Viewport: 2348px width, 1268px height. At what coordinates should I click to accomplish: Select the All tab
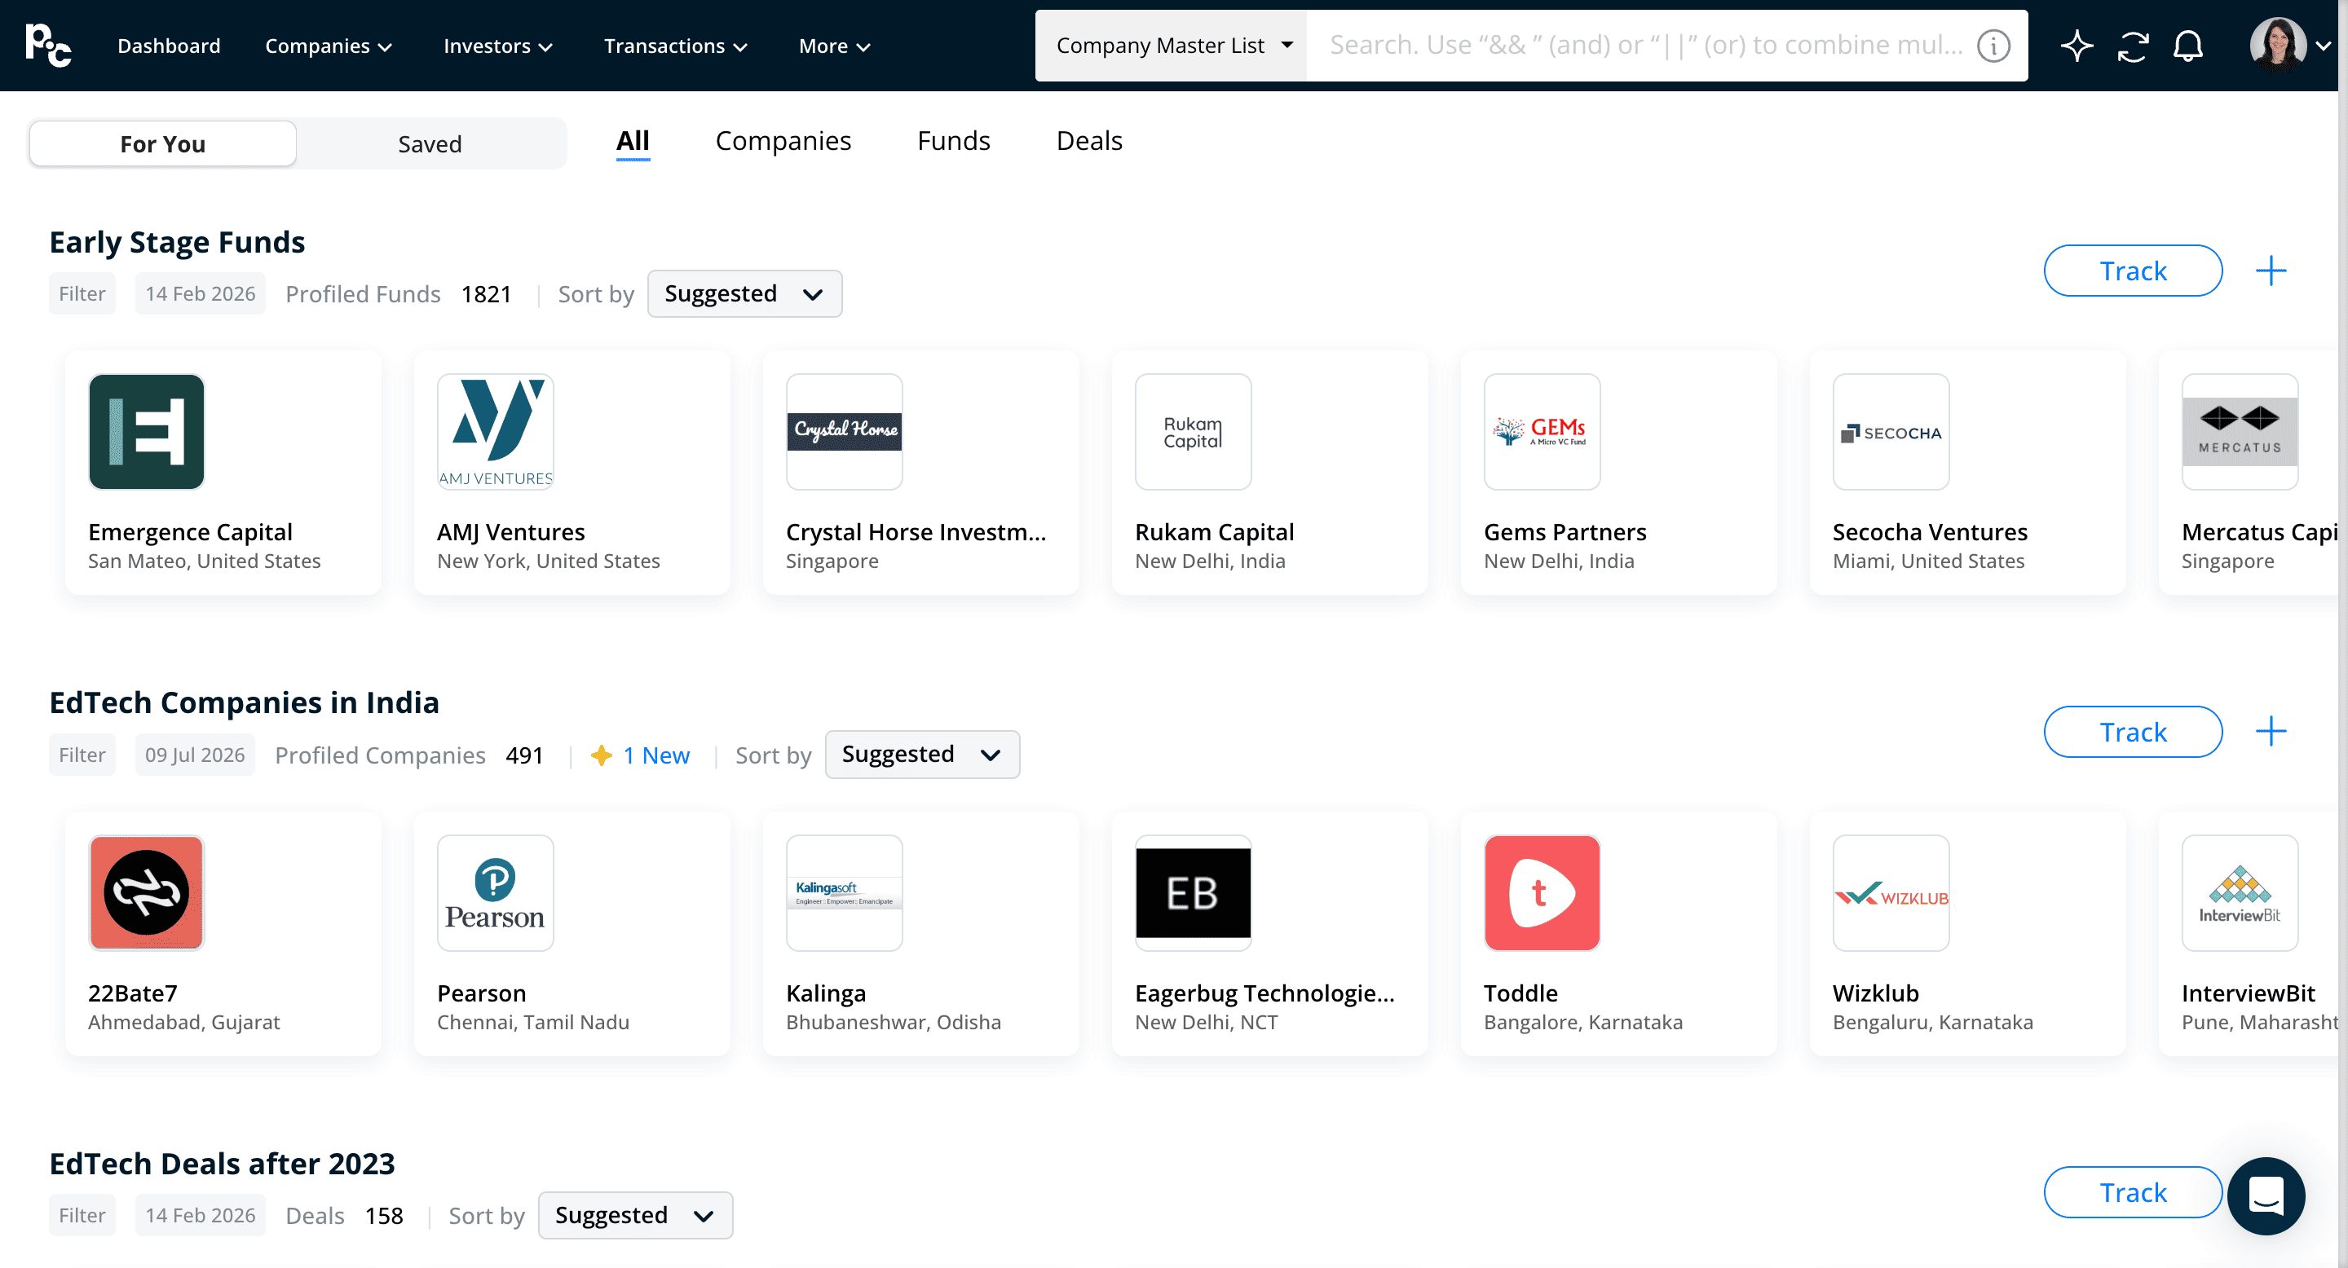[633, 141]
